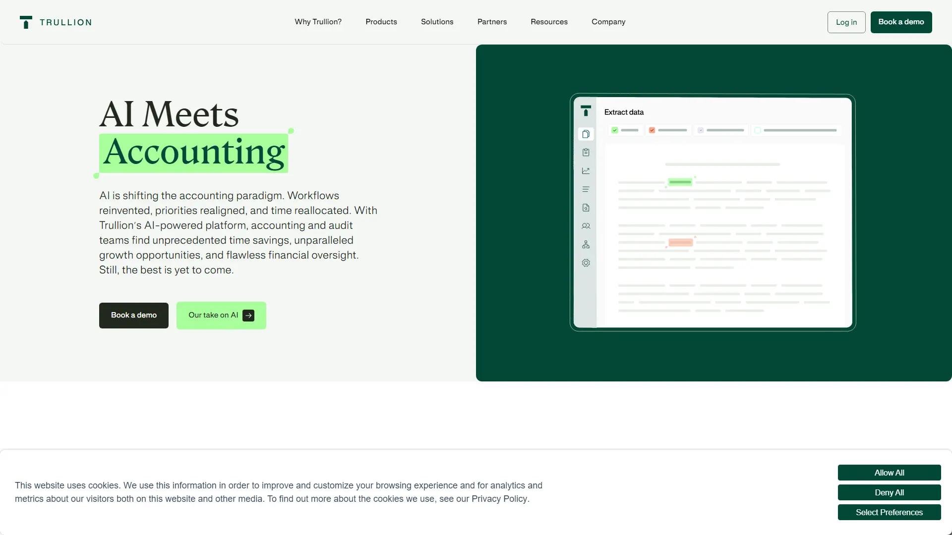Click the orange highlighted text in document preview

coord(680,242)
